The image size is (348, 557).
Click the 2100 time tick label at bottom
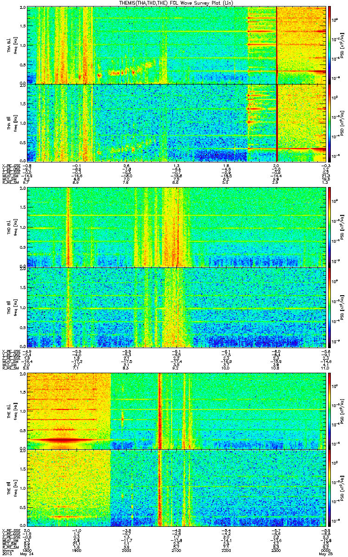click(176, 551)
